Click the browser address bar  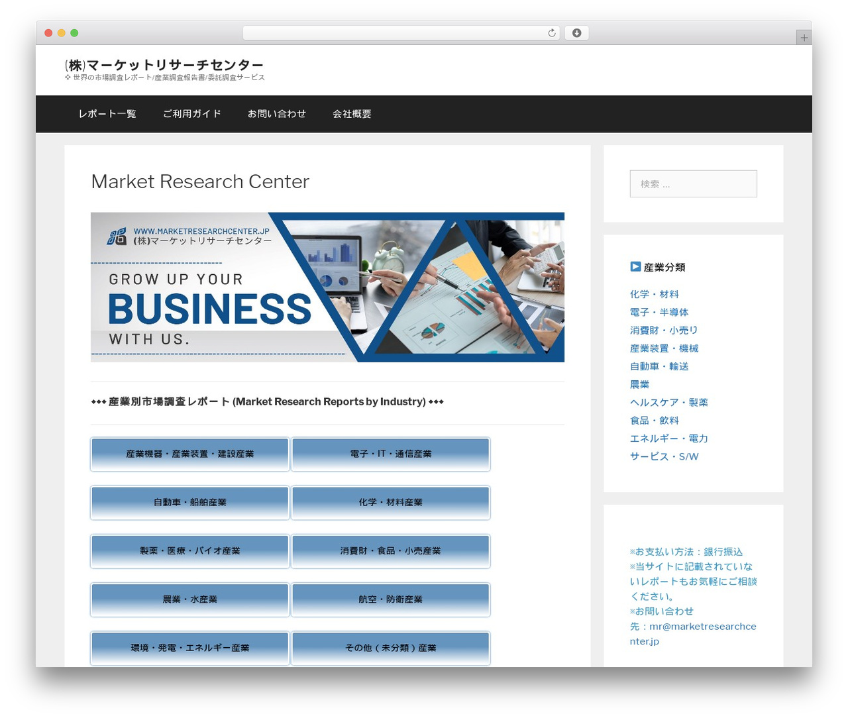coord(401,33)
